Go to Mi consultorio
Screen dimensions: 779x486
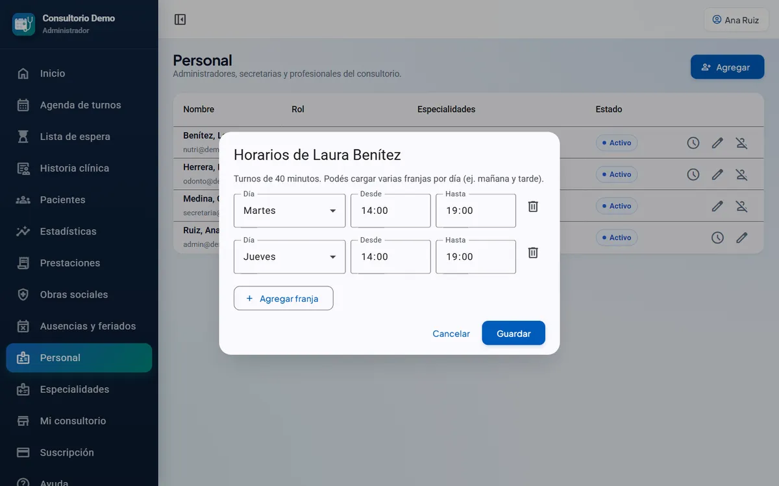pos(79,421)
